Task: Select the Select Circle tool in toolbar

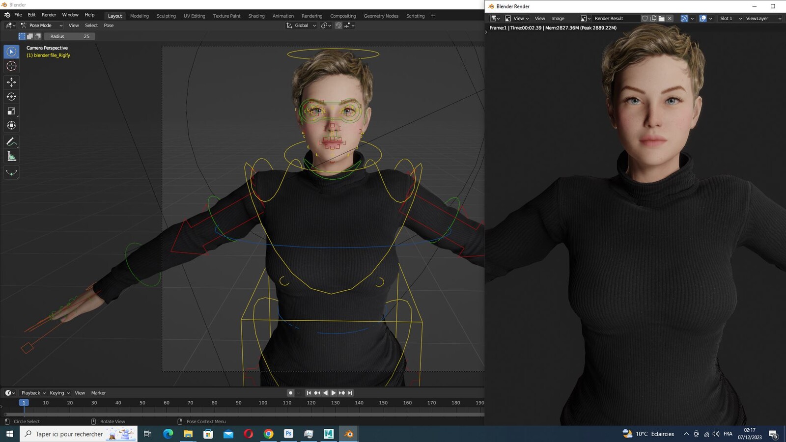Action: pyautogui.click(x=11, y=52)
